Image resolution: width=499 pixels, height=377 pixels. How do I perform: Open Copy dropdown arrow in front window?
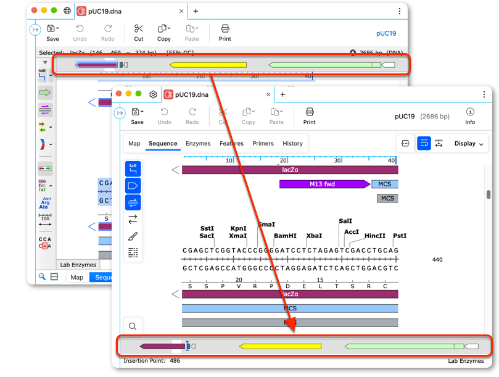coord(254,112)
